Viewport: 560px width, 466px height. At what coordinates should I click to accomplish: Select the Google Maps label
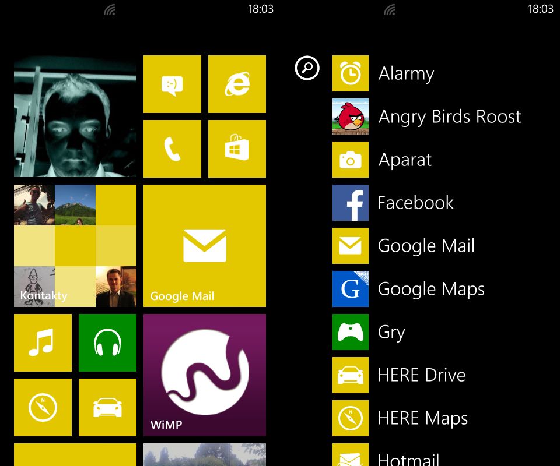pos(432,290)
